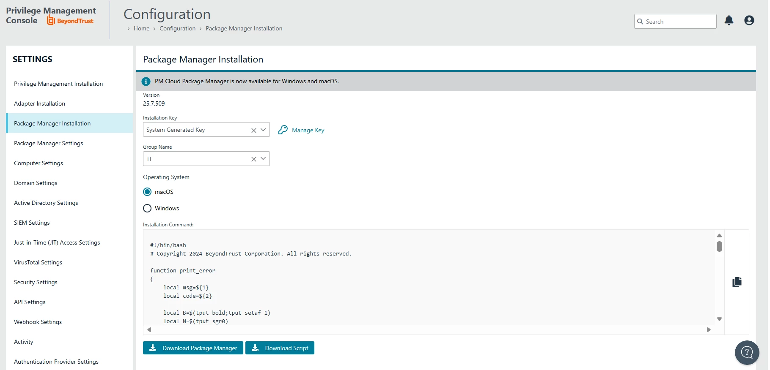Click the command box scroll up arrow
770x370 pixels.
[719, 236]
